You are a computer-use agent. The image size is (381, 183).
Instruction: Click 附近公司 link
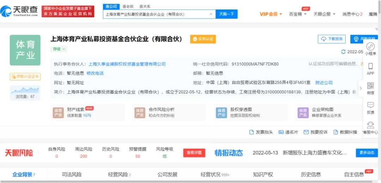tap(324, 83)
